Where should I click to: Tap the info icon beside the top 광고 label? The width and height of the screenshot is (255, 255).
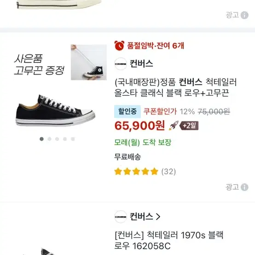tap(244, 15)
